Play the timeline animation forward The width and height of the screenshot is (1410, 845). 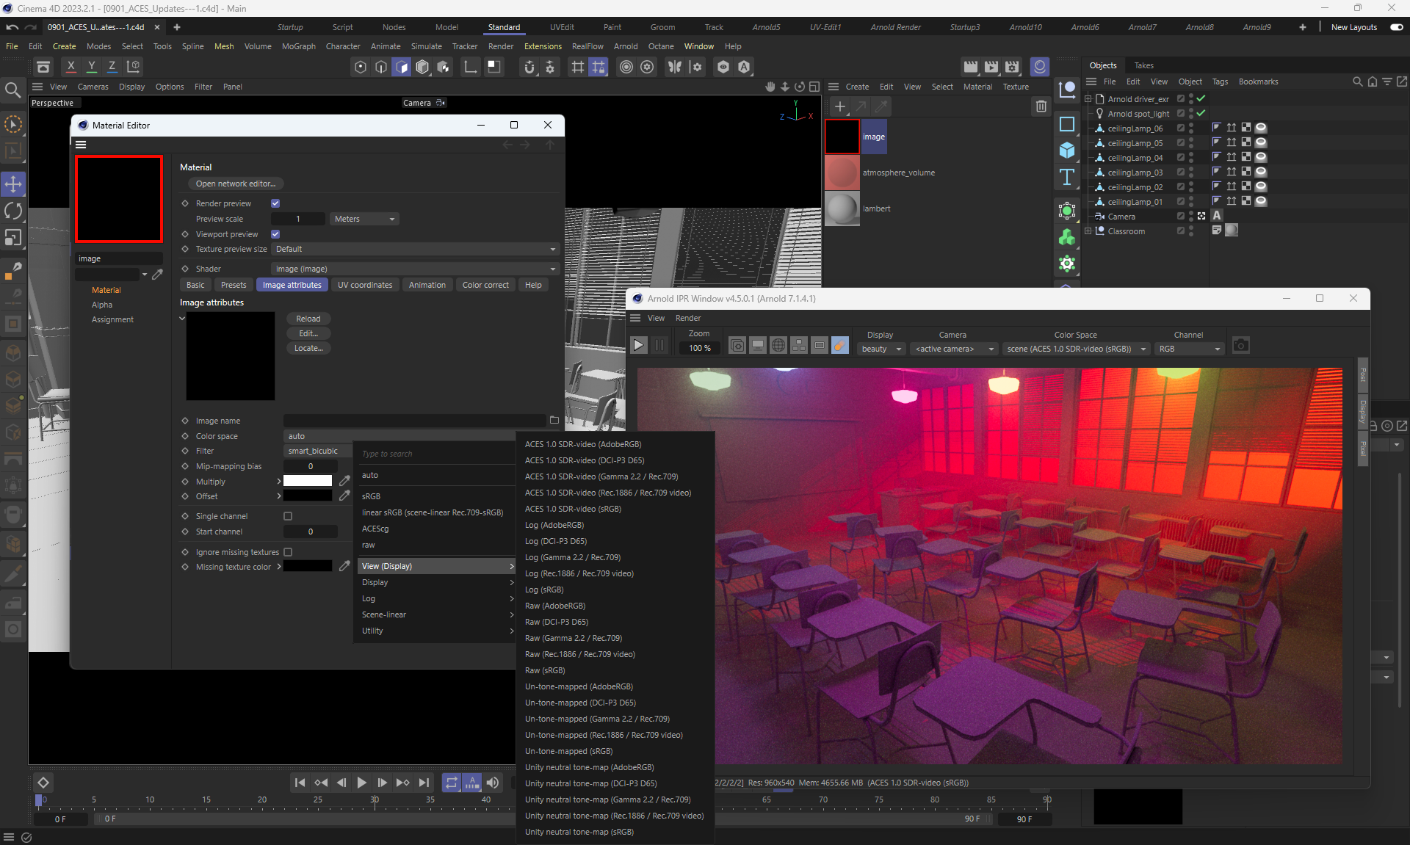point(361,783)
